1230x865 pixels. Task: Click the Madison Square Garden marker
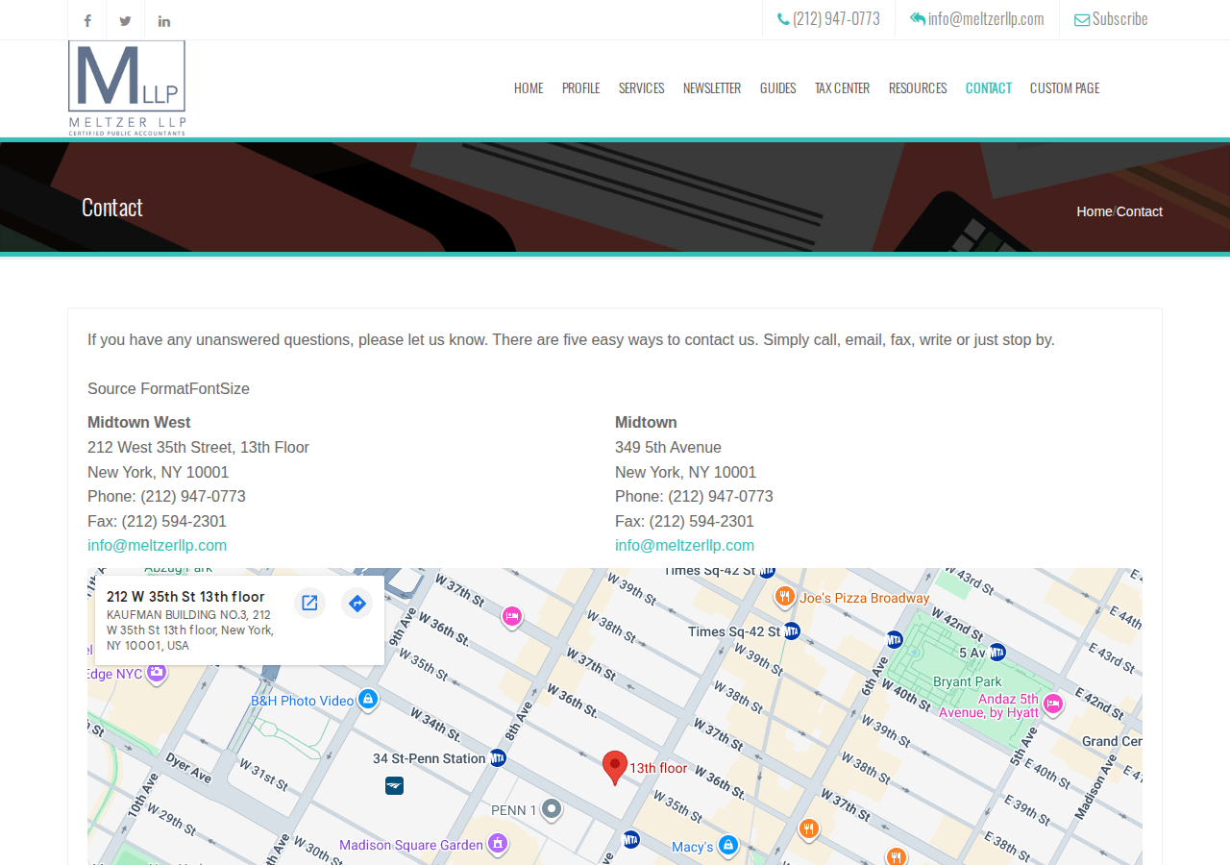point(497,844)
